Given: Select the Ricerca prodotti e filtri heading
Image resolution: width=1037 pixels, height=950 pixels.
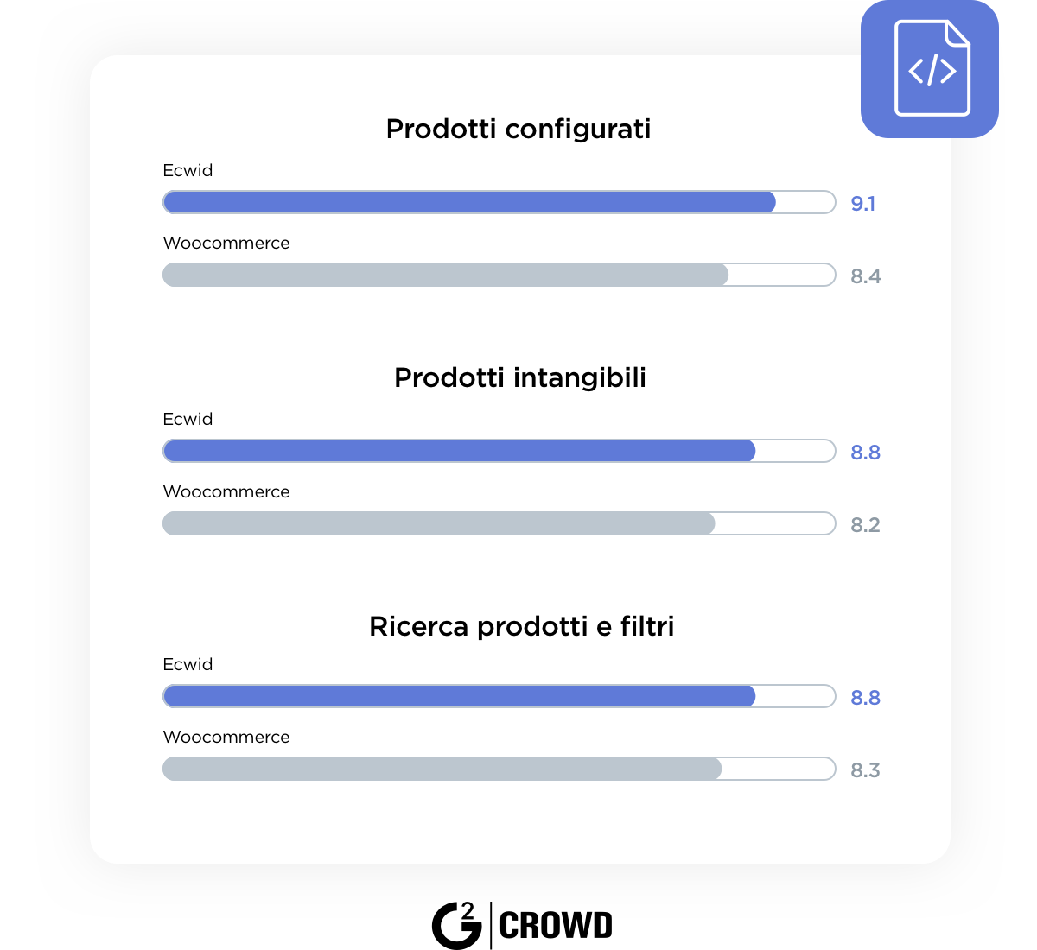Looking at the screenshot, I should tap(521, 626).
